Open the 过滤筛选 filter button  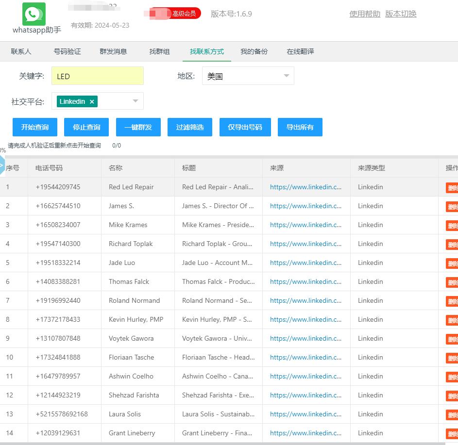(190, 127)
